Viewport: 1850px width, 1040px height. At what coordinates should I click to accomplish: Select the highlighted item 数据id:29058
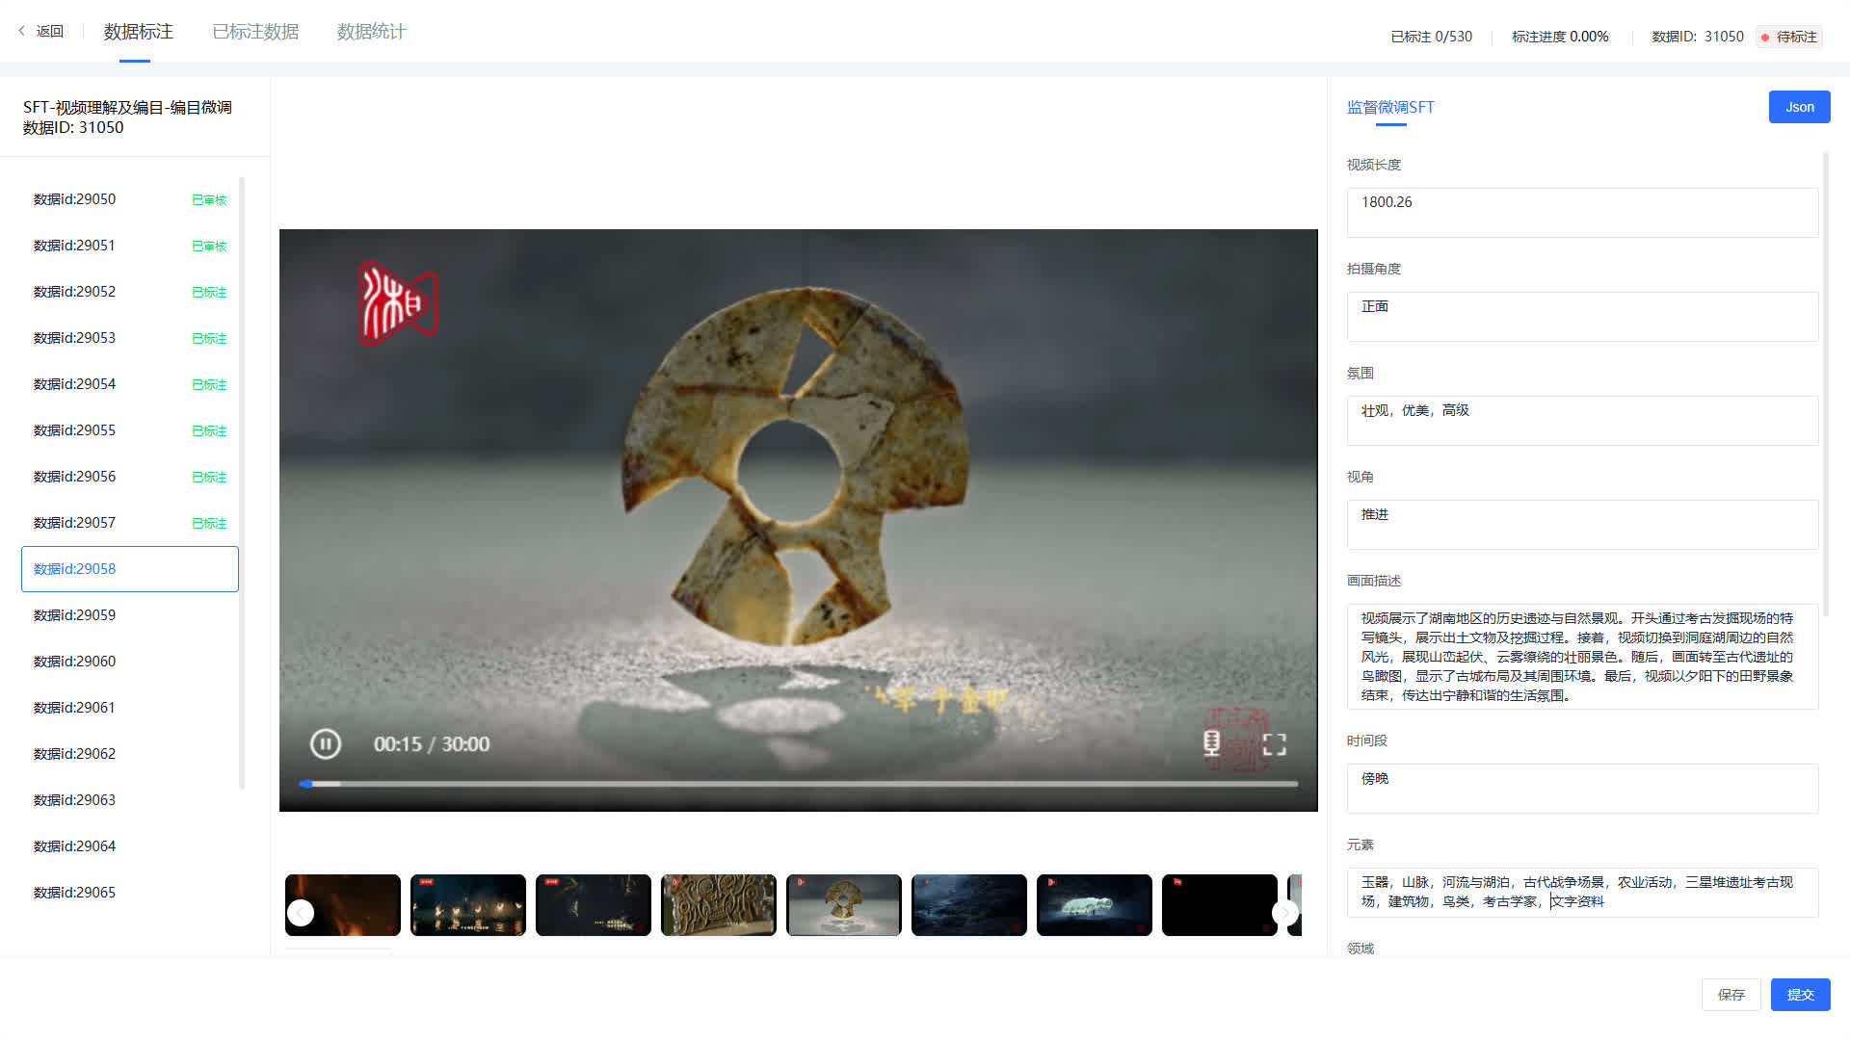[x=130, y=569]
